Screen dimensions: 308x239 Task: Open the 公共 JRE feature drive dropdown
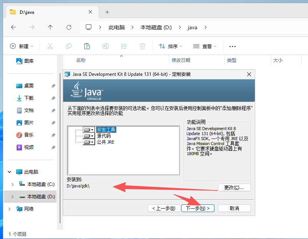(x=89, y=142)
